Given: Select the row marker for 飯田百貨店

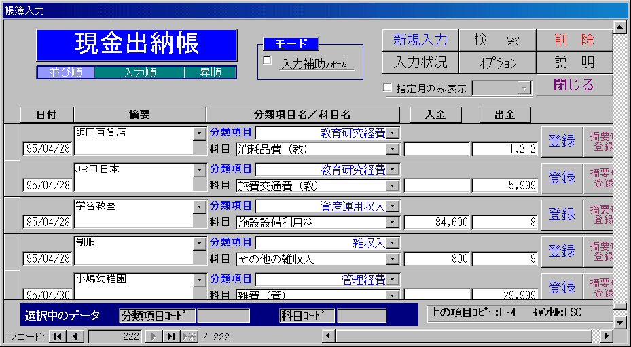Looking at the screenshot, I should tap(12, 141).
